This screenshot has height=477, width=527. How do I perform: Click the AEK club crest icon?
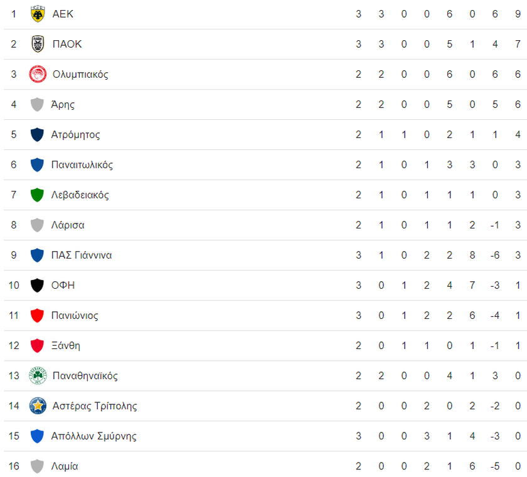click(38, 14)
